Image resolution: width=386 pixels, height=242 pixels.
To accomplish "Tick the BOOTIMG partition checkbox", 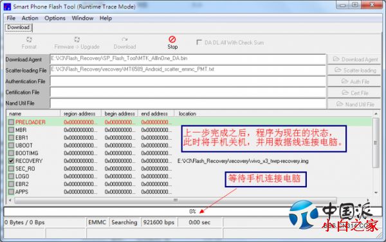I will tap(11, 153).
